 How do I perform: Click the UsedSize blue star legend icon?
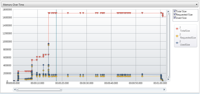coord(177,43)
